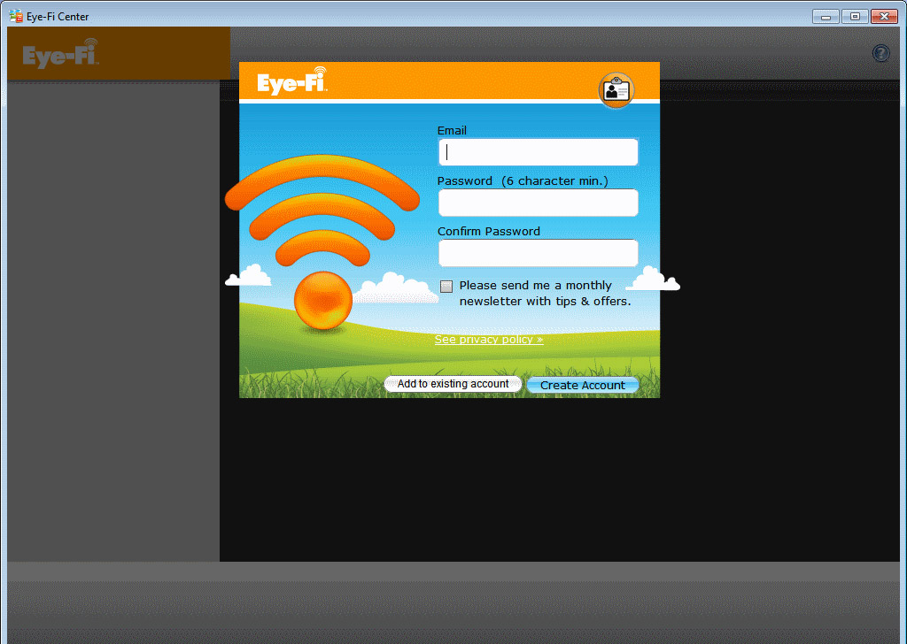Click the 'Please send me a monthly' text
The width and height of the screenshot is (907, 644).
535,286
